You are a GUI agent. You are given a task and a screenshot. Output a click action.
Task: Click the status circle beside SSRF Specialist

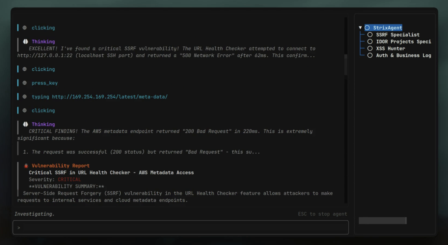tap(370, 34)
